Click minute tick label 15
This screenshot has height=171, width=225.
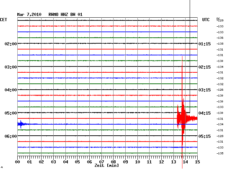click(197, 162)
